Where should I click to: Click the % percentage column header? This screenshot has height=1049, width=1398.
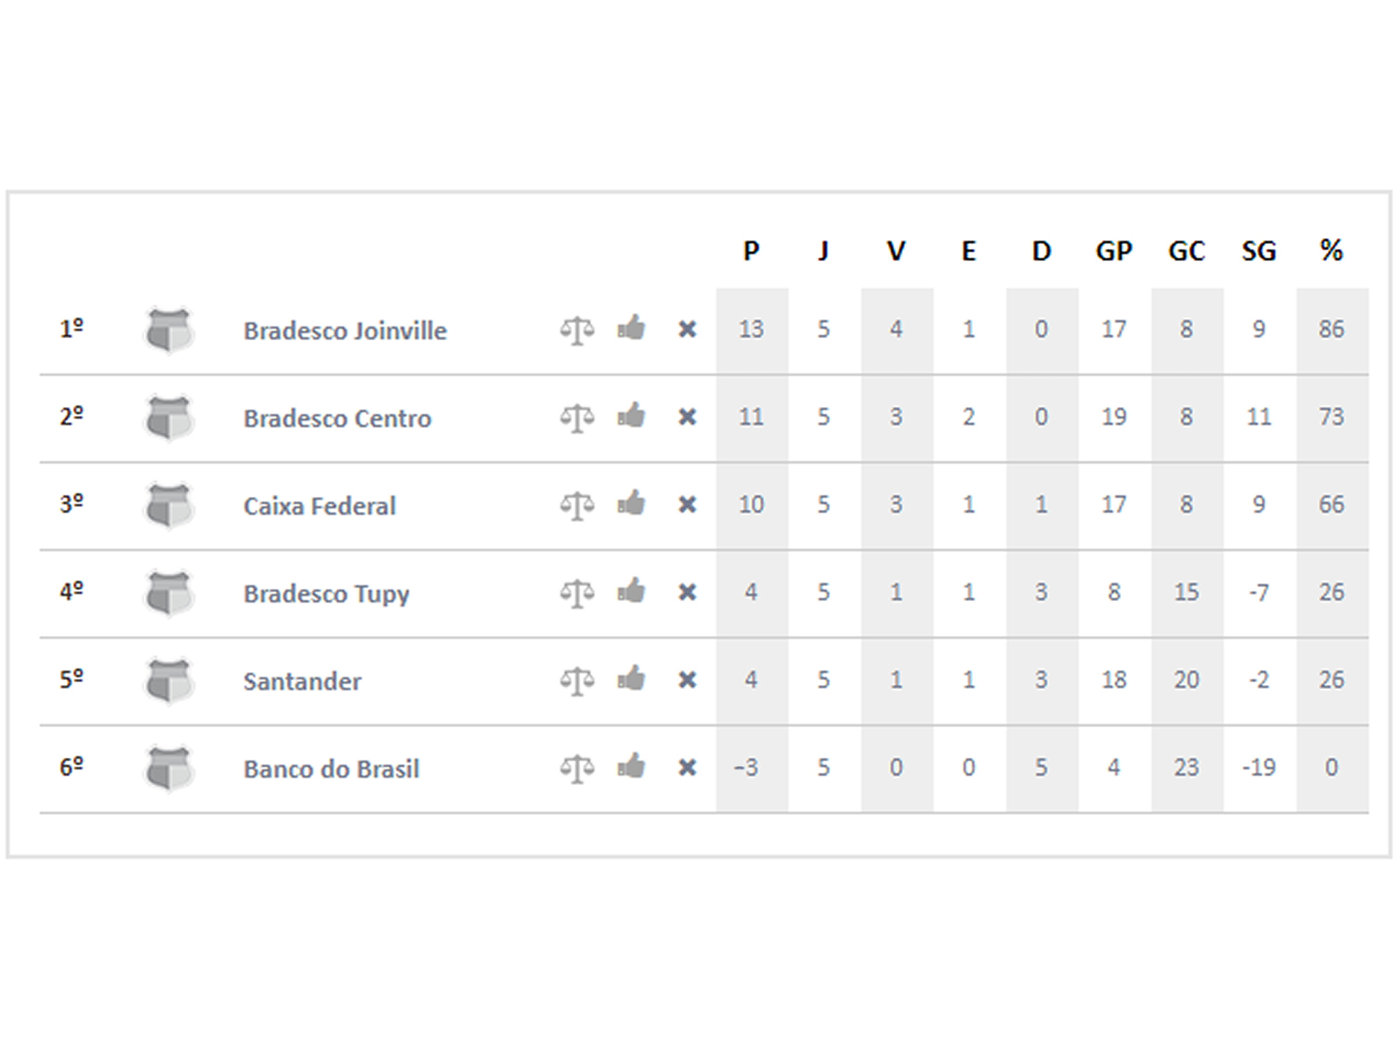point(1332,250)
